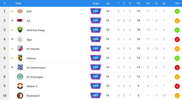Select the Willem II crest
This screenshot has width=182, height=100.
(x=20, y=86)
